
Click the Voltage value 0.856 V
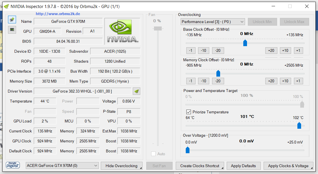129,101
